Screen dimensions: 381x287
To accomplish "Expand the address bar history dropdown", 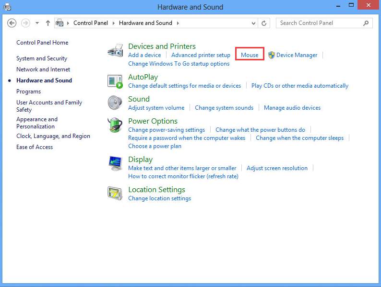I will click(252, 23).
